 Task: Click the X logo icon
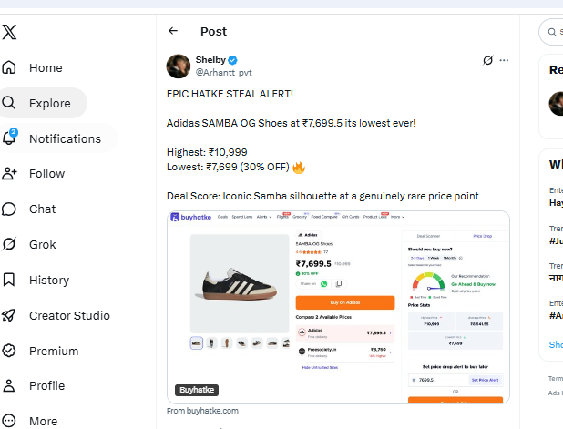[9, 32]
